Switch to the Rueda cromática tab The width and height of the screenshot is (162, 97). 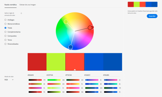click(x=10, y=5)
